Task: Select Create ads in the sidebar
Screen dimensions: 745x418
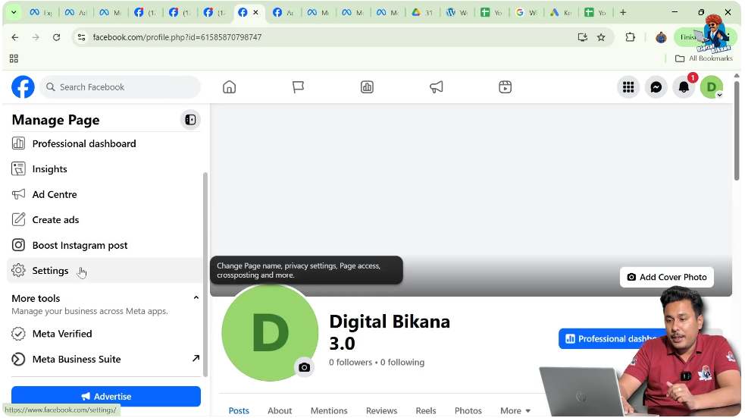Action: tap(104, 220)
